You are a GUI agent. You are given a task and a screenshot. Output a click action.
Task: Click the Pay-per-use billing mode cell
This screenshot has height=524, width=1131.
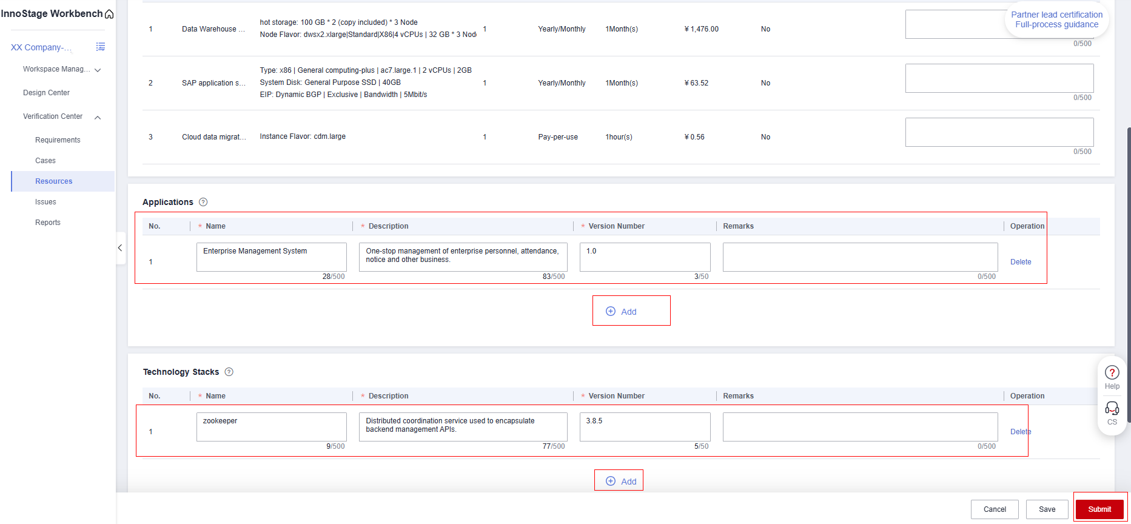(558, 137)
